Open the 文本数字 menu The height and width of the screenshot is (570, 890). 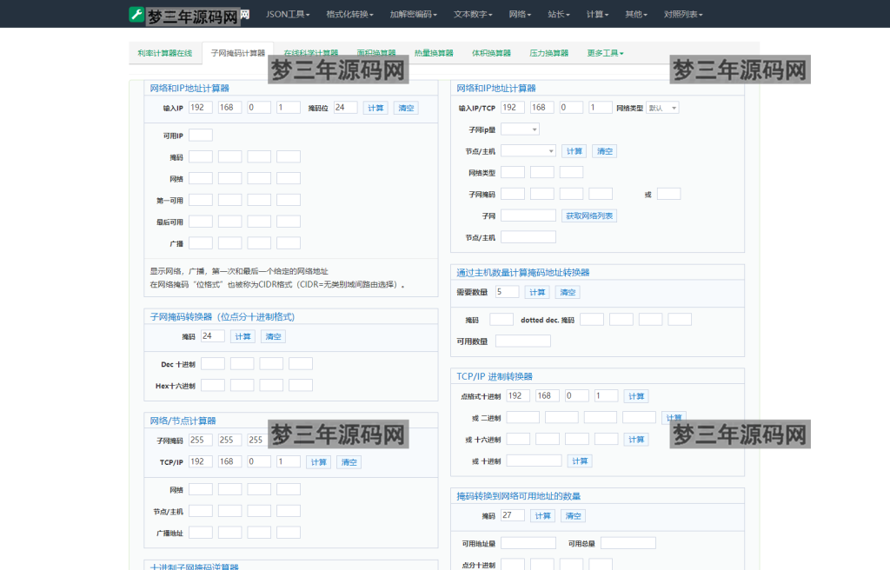pos(473,14)
